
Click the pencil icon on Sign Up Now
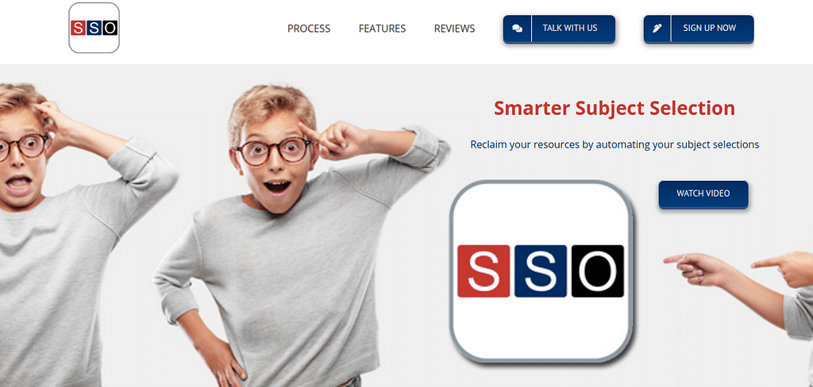tap(657, 29)
